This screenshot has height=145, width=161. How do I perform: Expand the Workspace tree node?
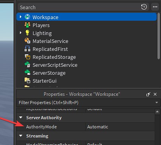[x=20, y=17]
